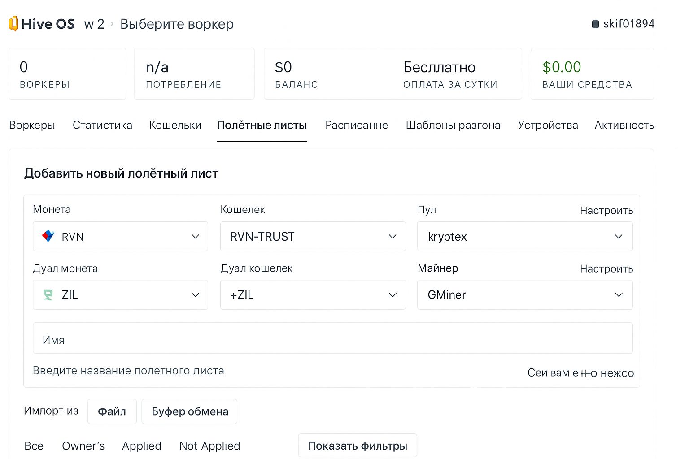The image size is (689, 459).
Task: Click the Имя flight sheet name field
Action: 332,340
